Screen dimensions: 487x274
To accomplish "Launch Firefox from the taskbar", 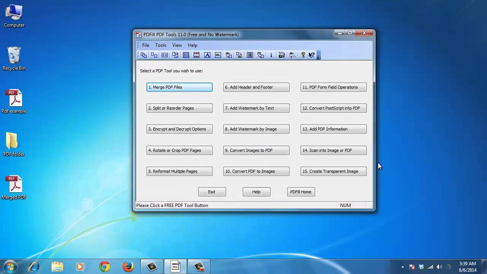I will (128, 266).
